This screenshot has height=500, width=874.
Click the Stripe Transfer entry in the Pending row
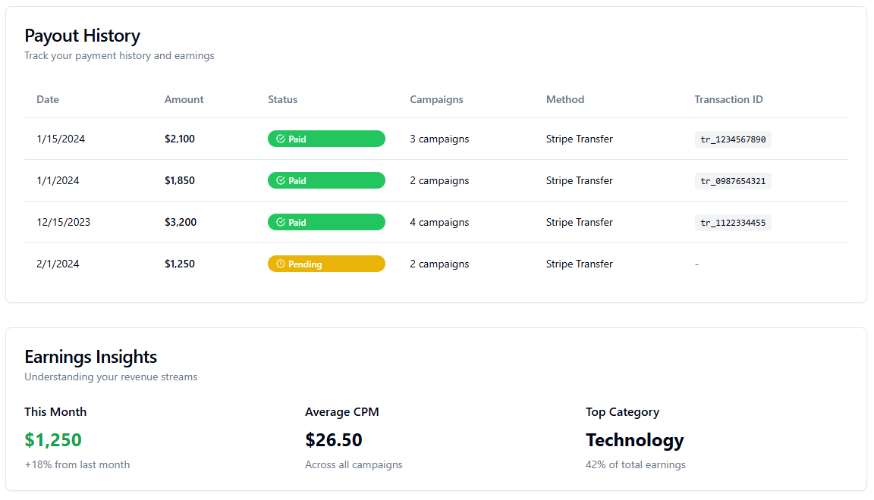579,264
